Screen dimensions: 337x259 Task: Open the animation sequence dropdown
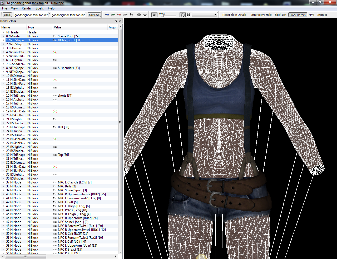pyautogui.click(x=205, y=15)
